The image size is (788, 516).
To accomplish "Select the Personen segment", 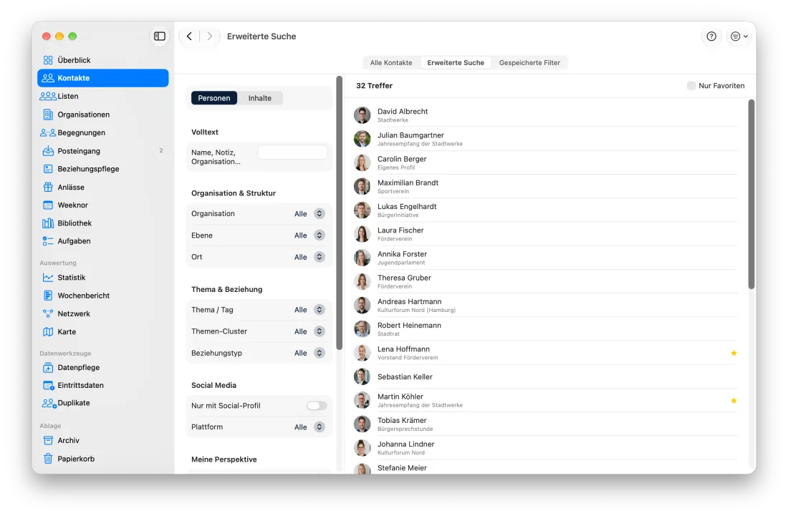I will pos(214,98).
